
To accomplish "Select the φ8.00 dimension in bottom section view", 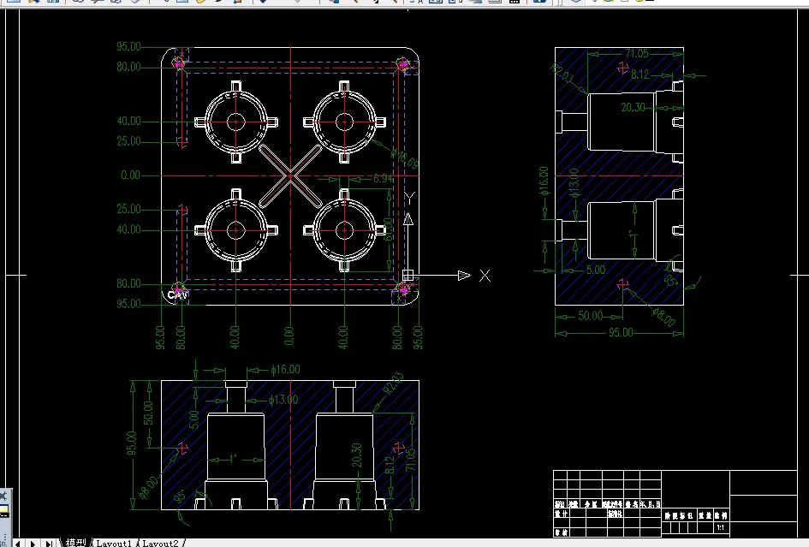I will pos(149,488).
